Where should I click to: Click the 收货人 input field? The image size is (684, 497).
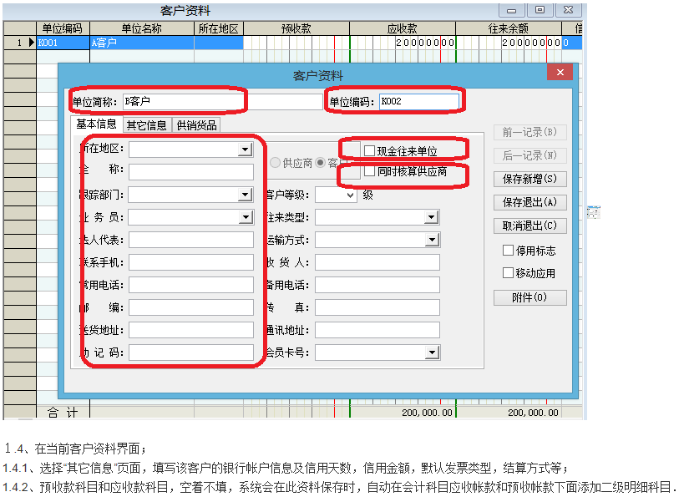377,262
